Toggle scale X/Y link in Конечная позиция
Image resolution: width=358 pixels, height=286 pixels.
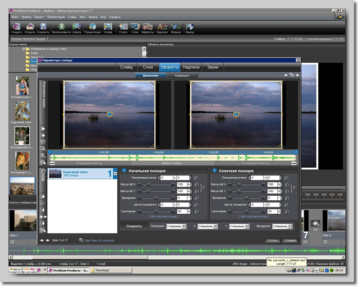pyautogui.click(x=293, y=188)
